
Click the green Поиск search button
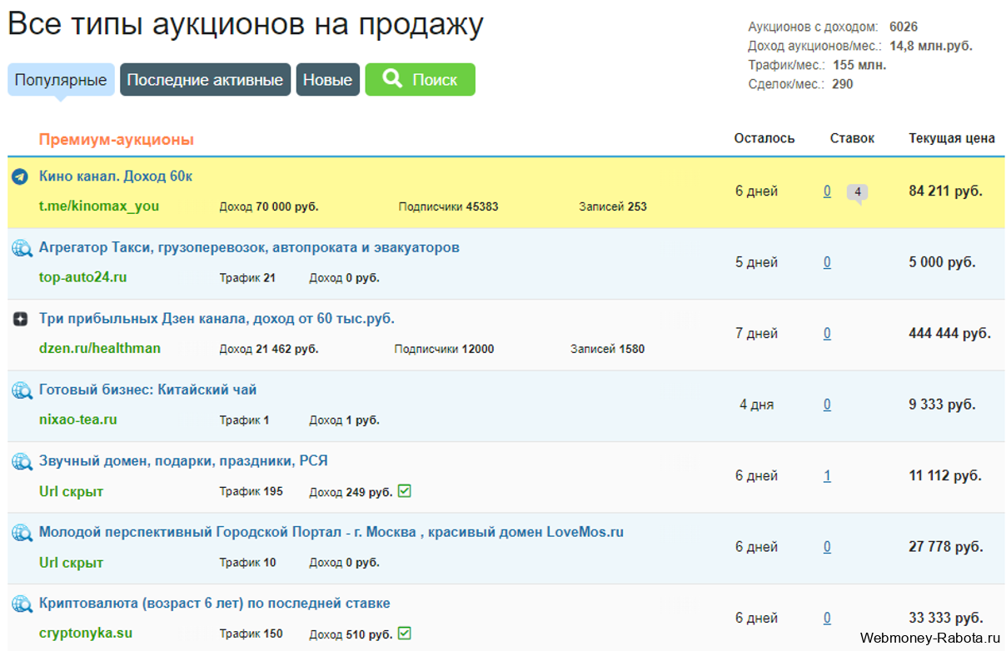(x=420, y=80)
